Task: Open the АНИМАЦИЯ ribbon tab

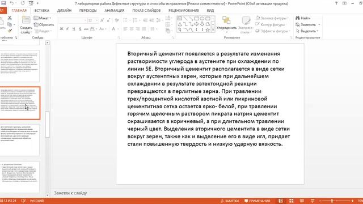Action: click(x=115, y=10)
